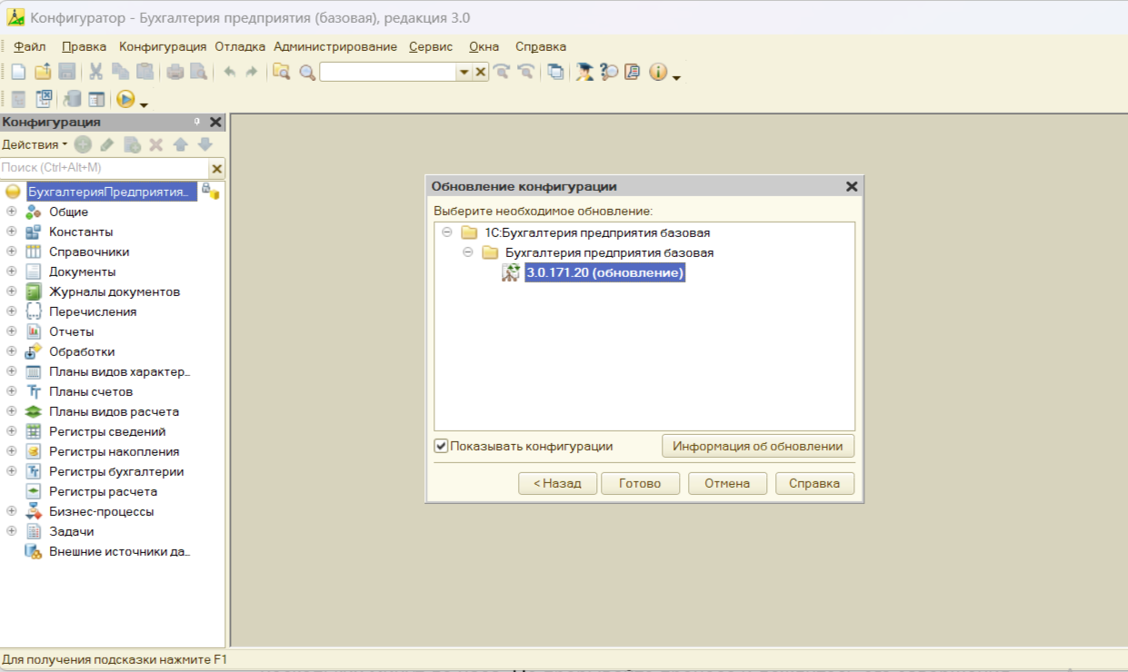This screenshot has width=1128, height=672.
Task: Select Журналы документов in the tree
Action: (115, 292)
